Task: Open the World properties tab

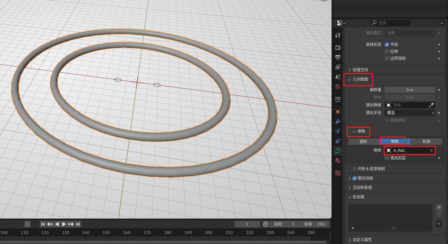Action: 337,86
